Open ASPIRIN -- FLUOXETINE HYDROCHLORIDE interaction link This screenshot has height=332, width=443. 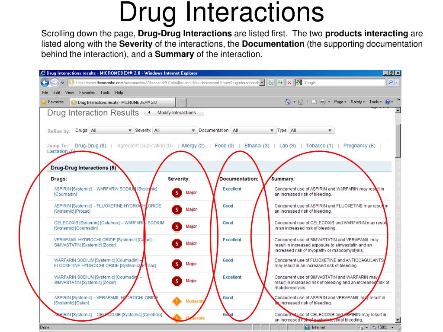point(108,208)
